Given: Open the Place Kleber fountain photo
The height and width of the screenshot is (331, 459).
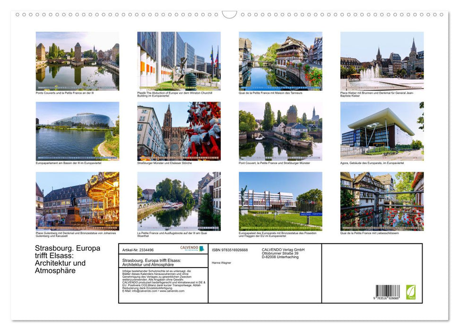Looking at the screenshot, I should (382, 61).
